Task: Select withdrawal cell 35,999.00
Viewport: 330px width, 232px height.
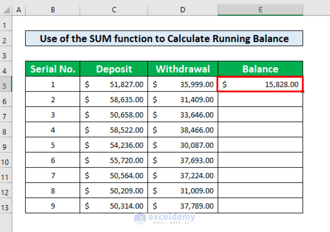Action: coord(183,84)
